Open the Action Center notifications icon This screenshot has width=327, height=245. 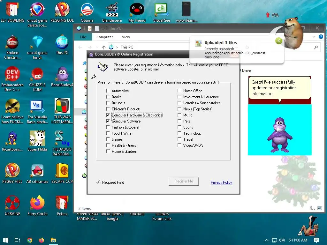[x=316, y=240]
